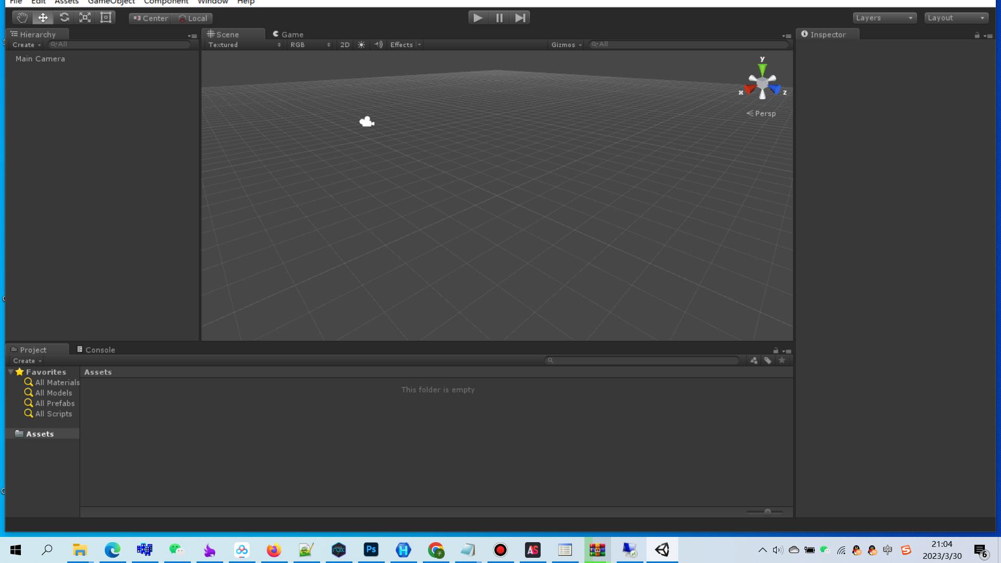
Task: Click the Hierarchy search field
Action: (119, 45)
